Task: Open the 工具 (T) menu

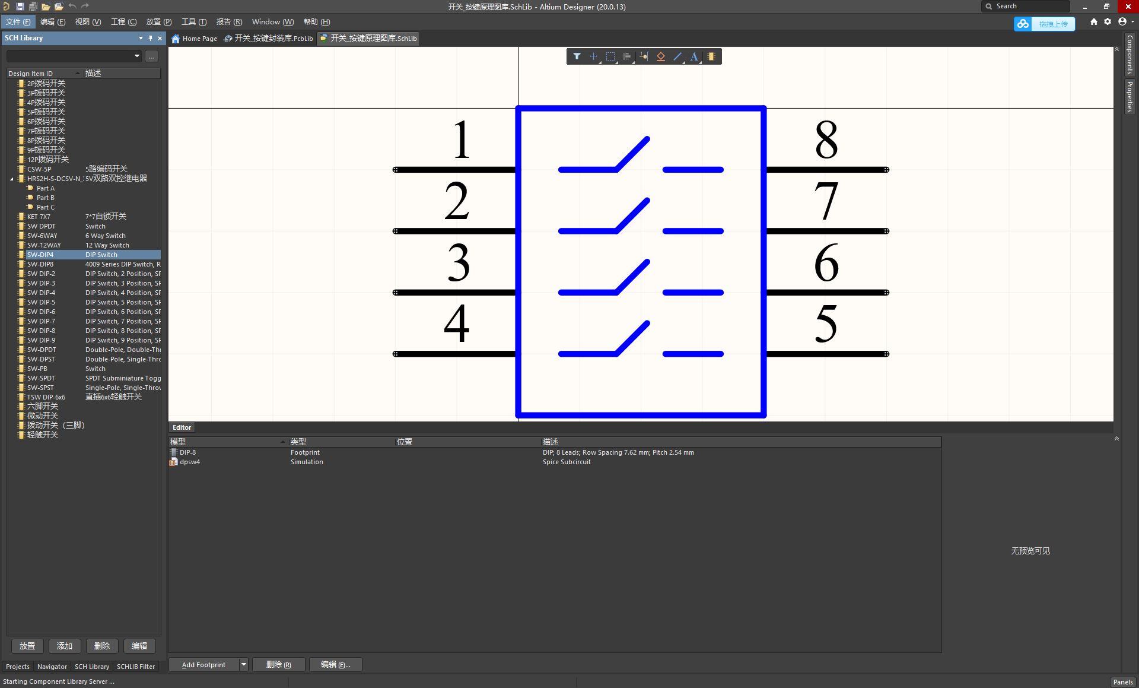Action: [x=194, y=22]
